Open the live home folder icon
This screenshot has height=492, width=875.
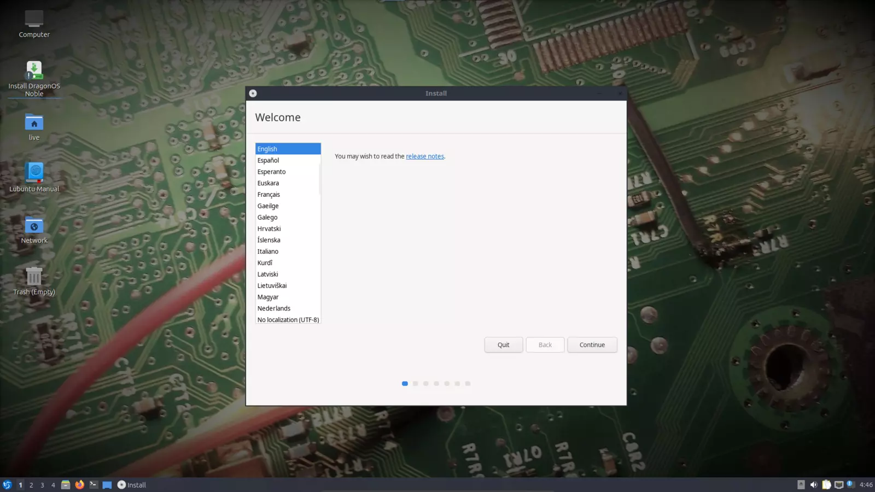tap(34, 127)
